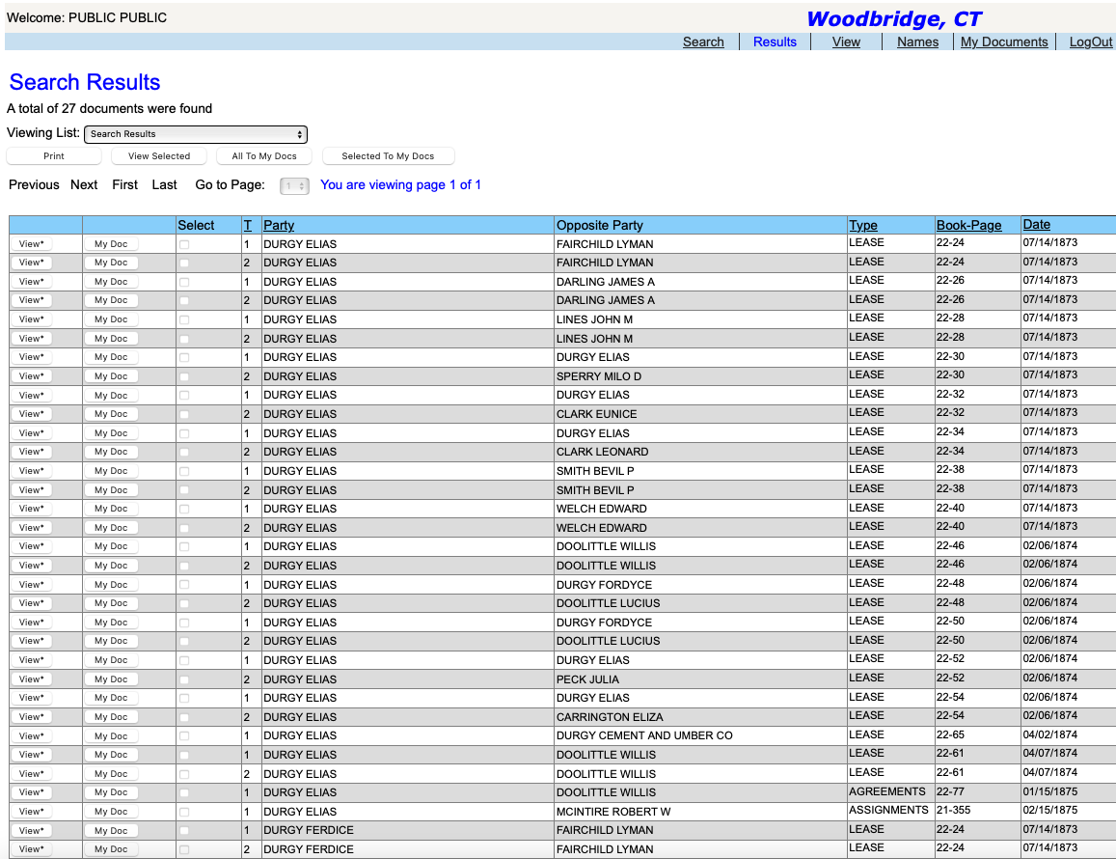Sort by the Book-Page column header

coord(968,225)
